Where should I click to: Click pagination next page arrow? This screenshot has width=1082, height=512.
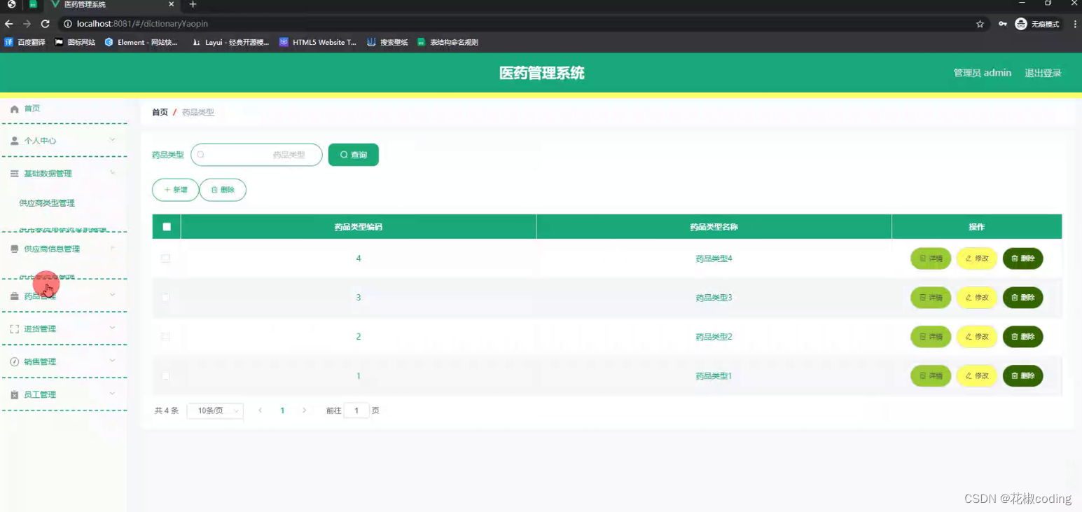point(304,410)
